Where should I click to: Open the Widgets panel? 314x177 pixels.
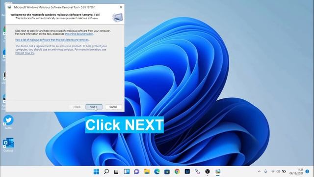click(x=127, y=172)
